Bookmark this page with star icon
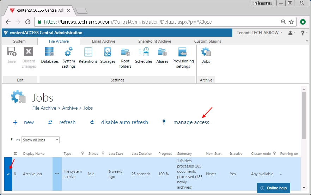Image resolution: width=311 pixels, height=195 pixels. (291, 22)
